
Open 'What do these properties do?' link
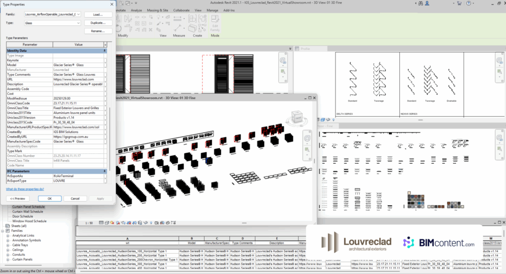coord(25,189)
